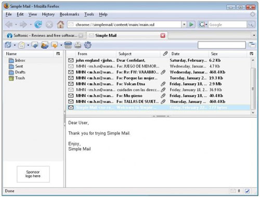Open the Dear Confidant message
Viewport: 260px width, 197px height.
click(158, 60)
